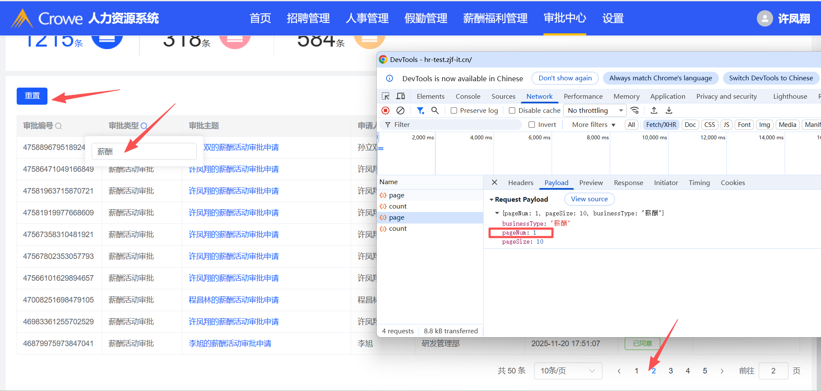Click the View source button
Screen dimensions: 821x391
tap(589, 199)
